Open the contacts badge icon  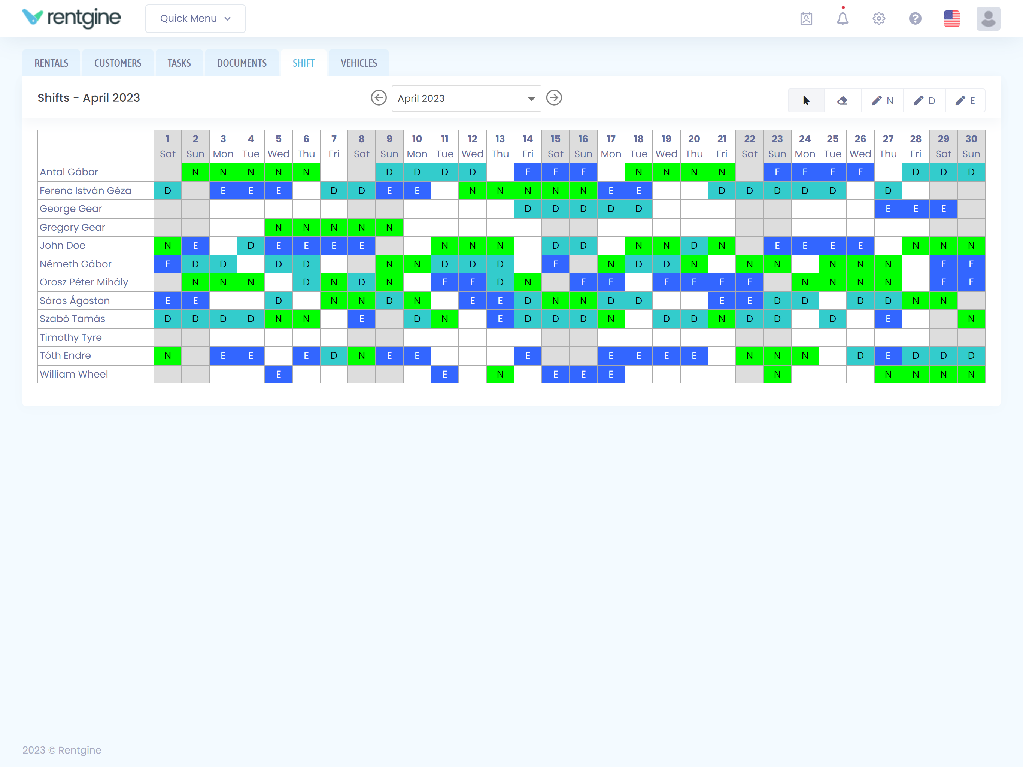[x=806, y=18]
